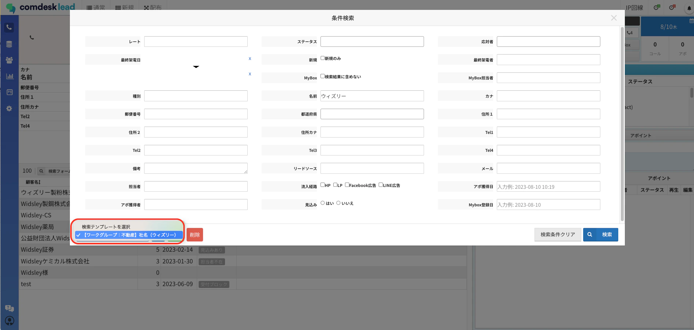This screenshot has height=330, width=694.
Task: Open the chat bubbles icon in the sidebar
Action: [x=10, y=308]
